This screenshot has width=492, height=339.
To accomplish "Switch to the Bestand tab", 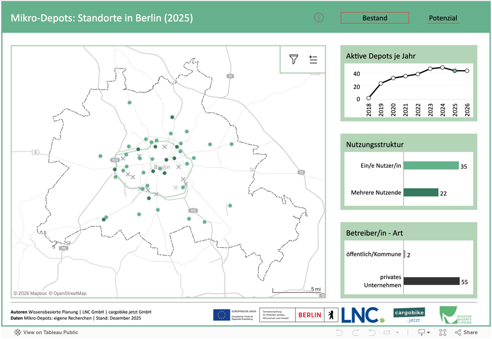I will click(375, 18).
